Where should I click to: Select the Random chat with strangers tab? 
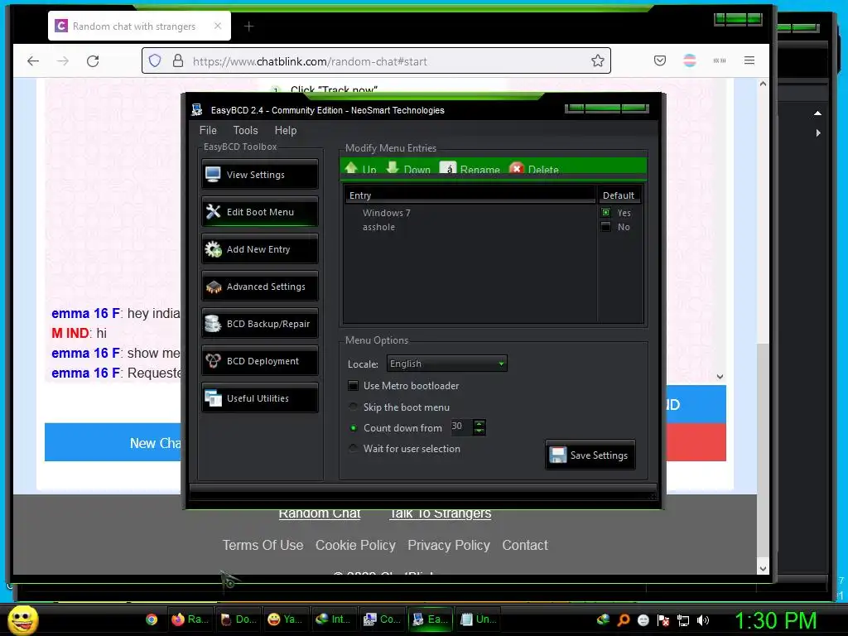139,26
